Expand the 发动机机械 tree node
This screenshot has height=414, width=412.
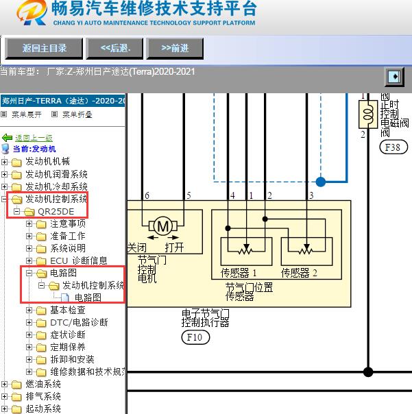coord(4,162)
